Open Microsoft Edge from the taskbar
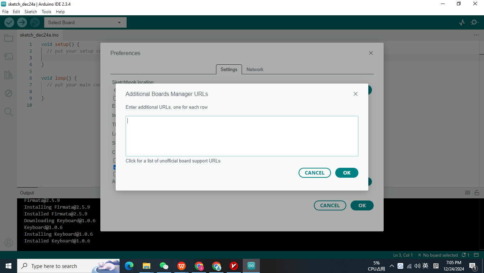 tap(129, 266)
